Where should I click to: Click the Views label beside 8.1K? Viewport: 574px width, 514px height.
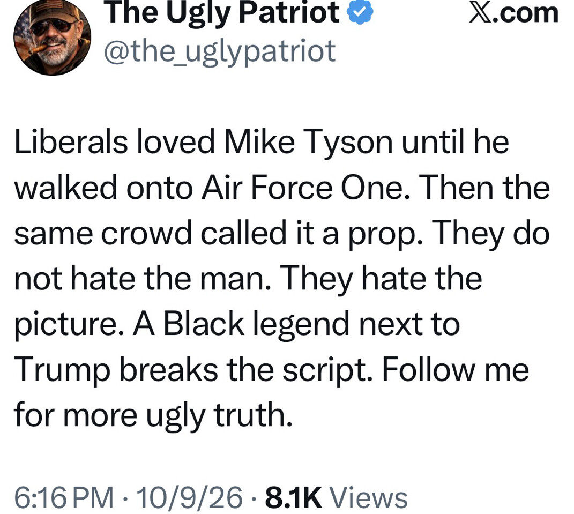pyautogui.click(x=369, y=497)
